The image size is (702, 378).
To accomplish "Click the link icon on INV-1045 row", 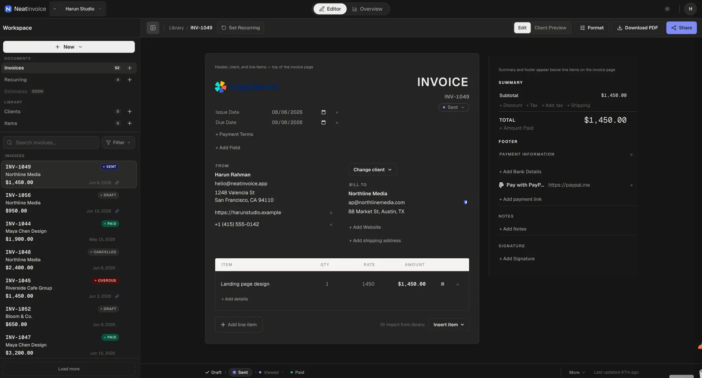I will [x=117, y=296].
